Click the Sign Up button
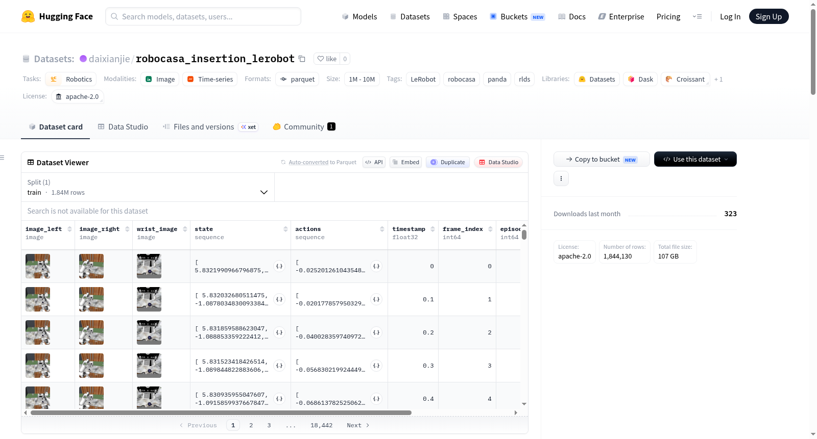The width and height of the screenshot is (817, 439). click(768, 16)
